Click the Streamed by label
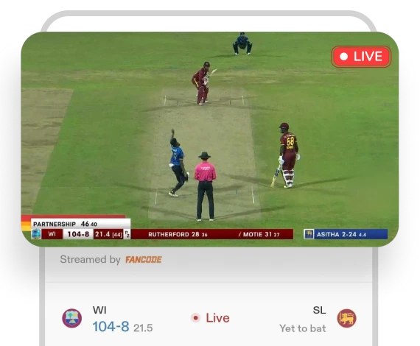This screenshot has width=420, height=346. click(91, 260)
